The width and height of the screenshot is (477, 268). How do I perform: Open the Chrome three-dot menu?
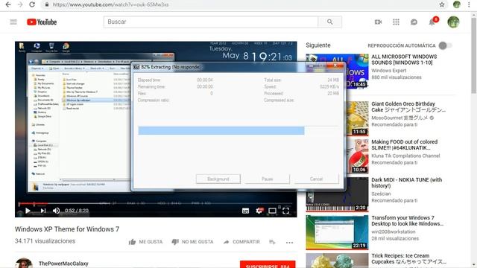pos(469,4)
